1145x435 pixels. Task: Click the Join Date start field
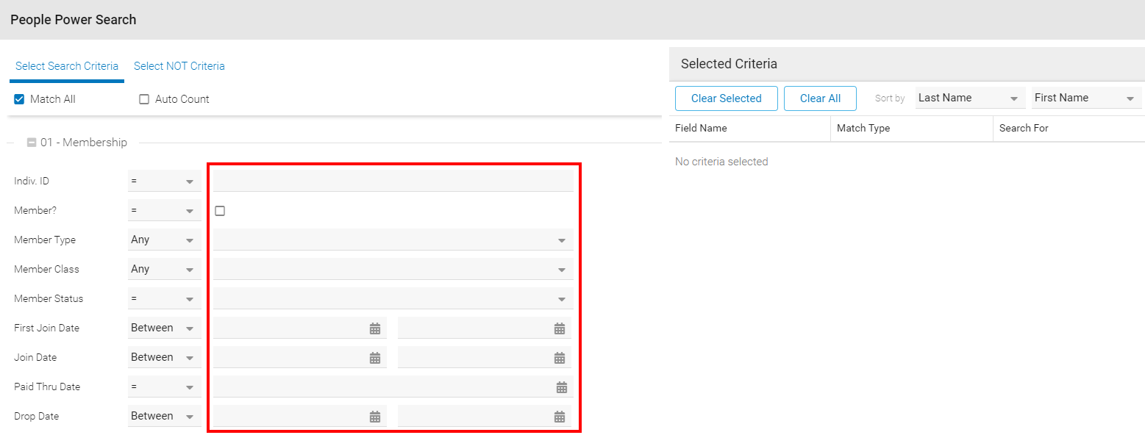click(x=300, y=357)
